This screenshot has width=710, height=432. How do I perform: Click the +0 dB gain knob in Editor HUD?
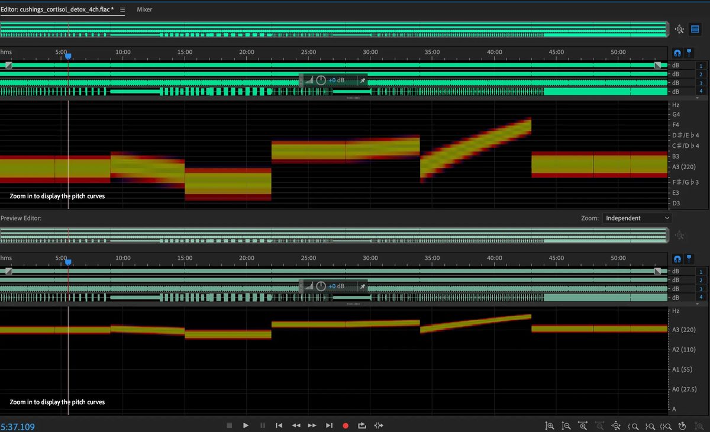pos(321,80)
